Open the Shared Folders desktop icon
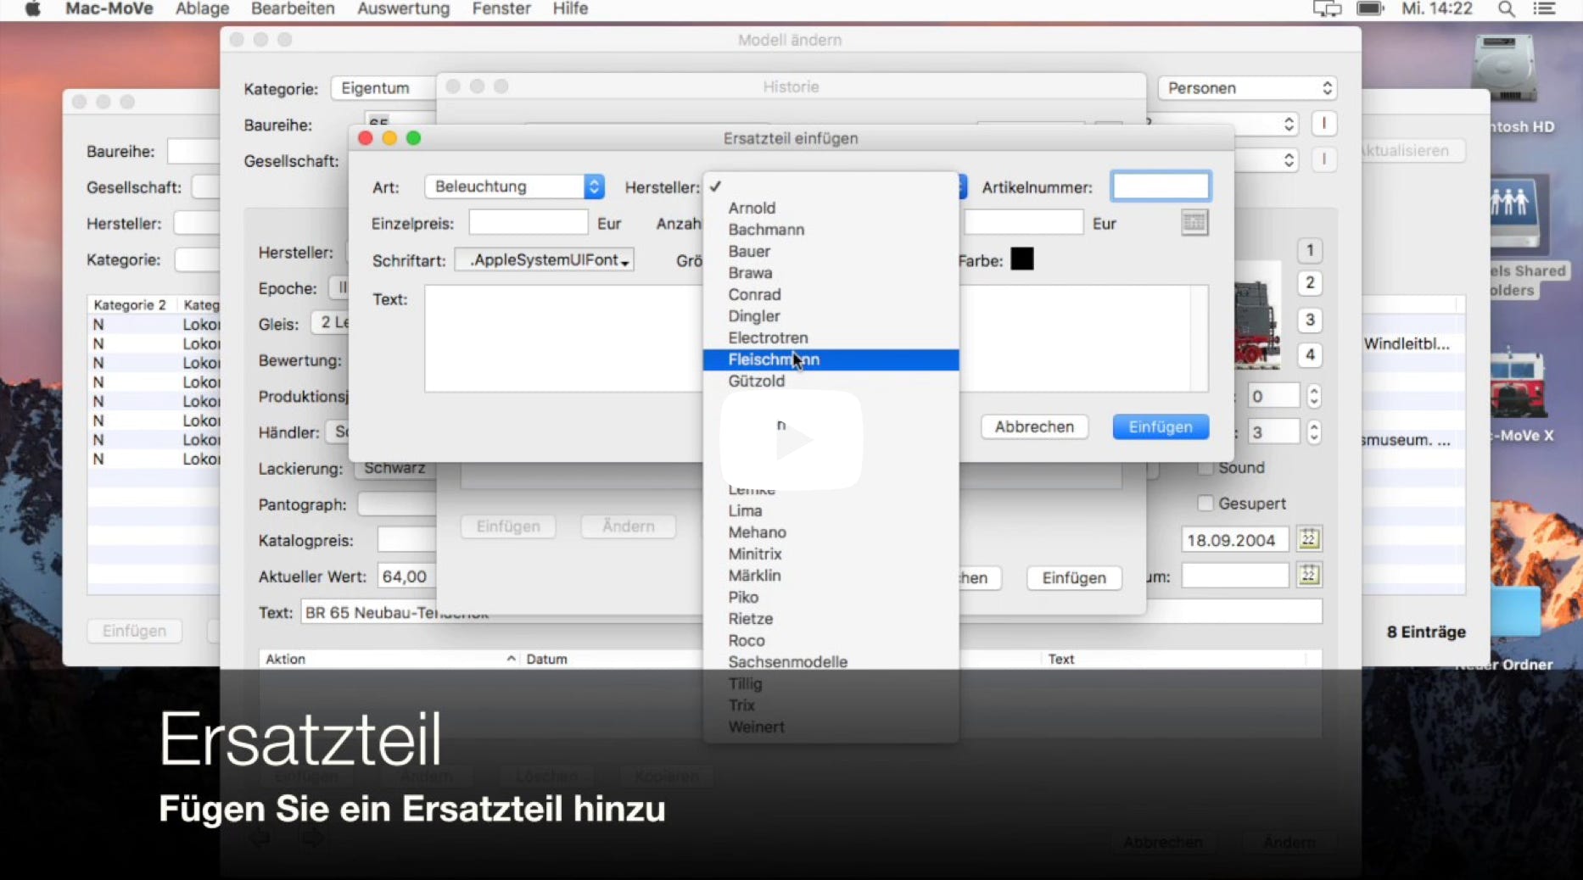 pos(1516,216)
